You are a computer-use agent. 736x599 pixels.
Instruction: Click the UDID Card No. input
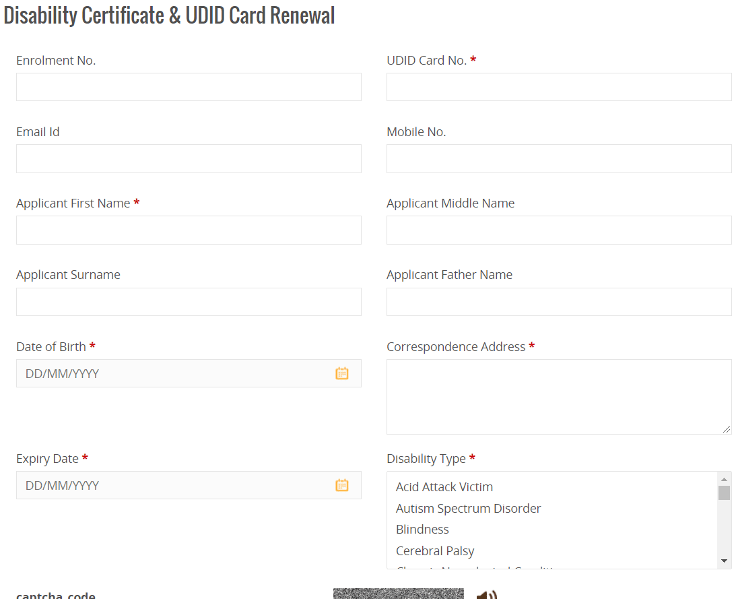click(559, 87)
